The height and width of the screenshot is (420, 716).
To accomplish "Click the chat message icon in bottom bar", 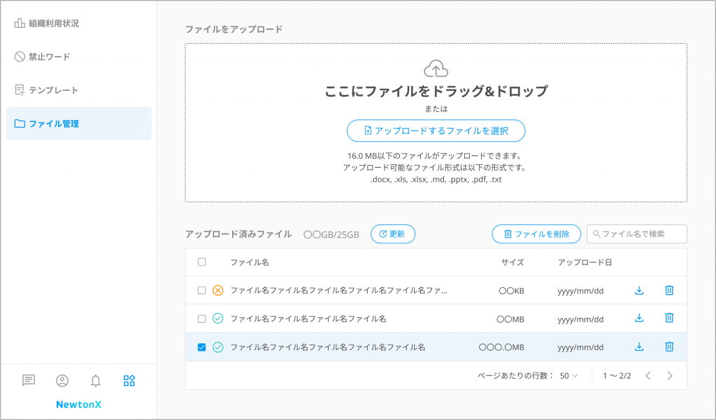I will tap(29, 380).
